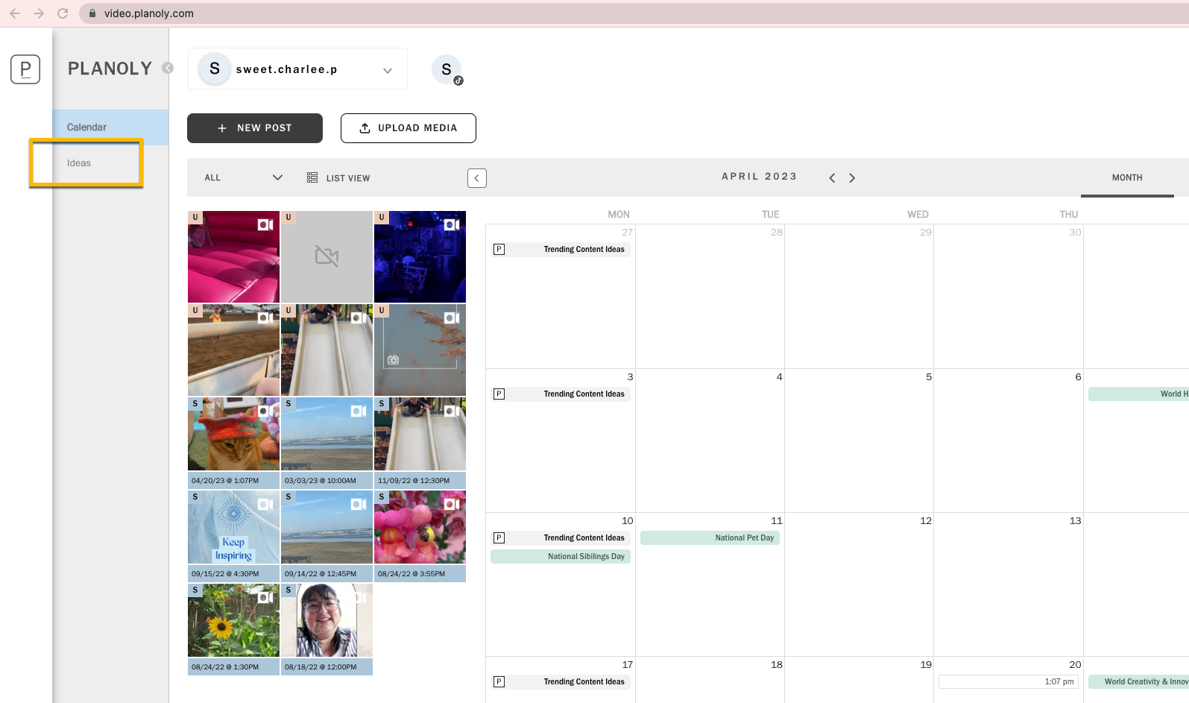Click the 04/20/23 @ 1:07PM date label

point(233,480)
